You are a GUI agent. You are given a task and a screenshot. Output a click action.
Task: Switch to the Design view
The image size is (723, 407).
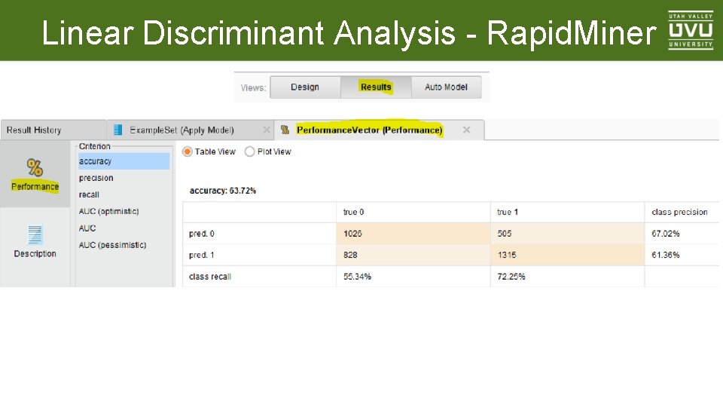[305, 87]
